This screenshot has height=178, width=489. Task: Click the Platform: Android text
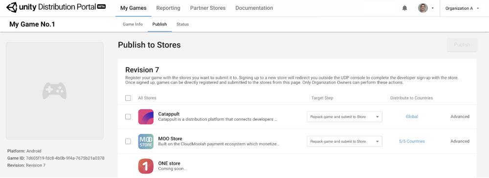click(x=24, y=151)
